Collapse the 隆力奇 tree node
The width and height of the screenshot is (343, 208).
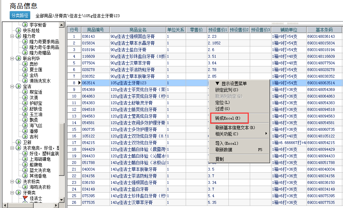pos(12,36)
